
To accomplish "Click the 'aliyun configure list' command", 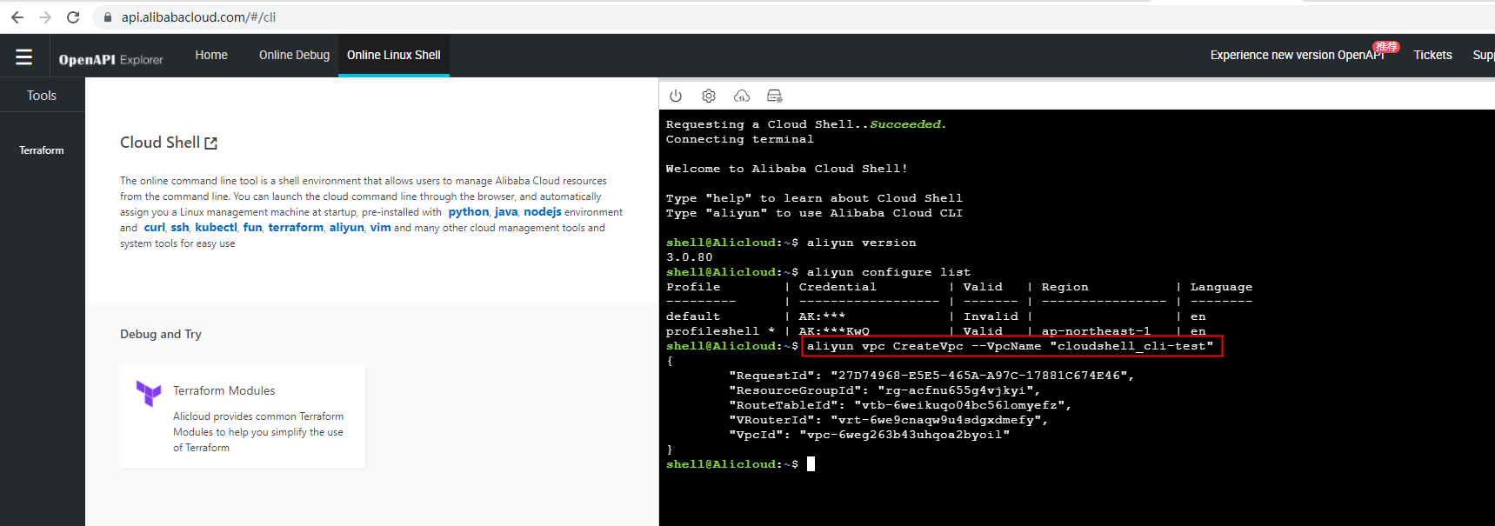I will [x=888, y=272].
